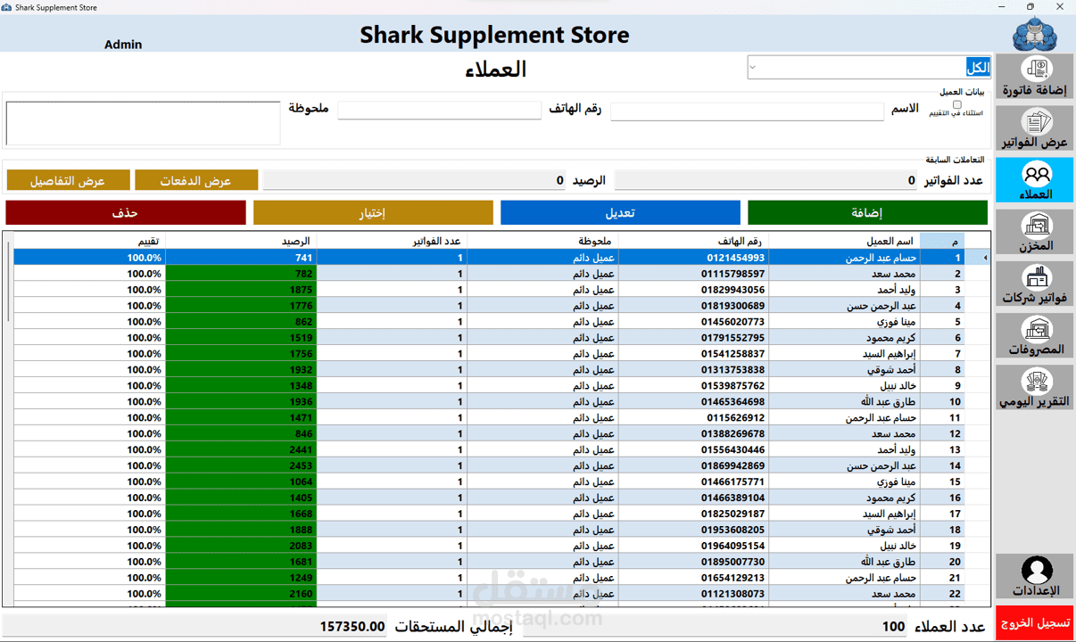This screenshot has width=1076, height=642.
Task: Click the ملحوظة note text area
Action: pyautogui.click(x=143, y=123)
